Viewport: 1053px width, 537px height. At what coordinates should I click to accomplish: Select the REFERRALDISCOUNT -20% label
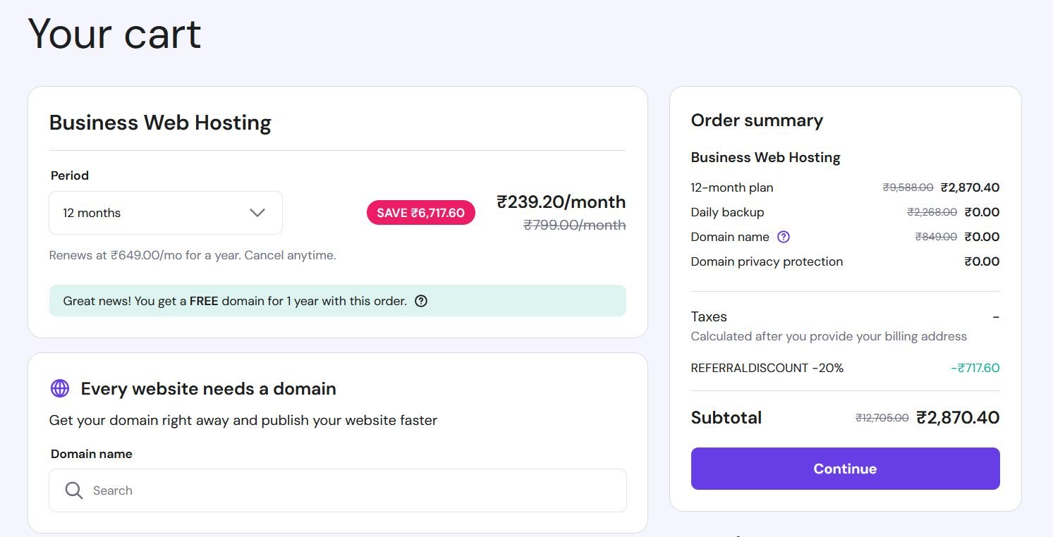coord(767,368)
